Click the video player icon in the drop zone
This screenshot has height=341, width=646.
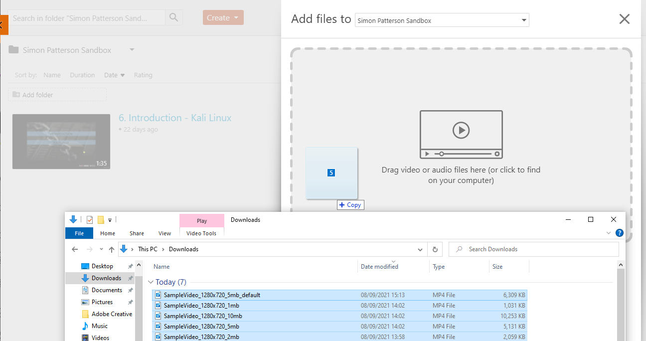[461, 134]
